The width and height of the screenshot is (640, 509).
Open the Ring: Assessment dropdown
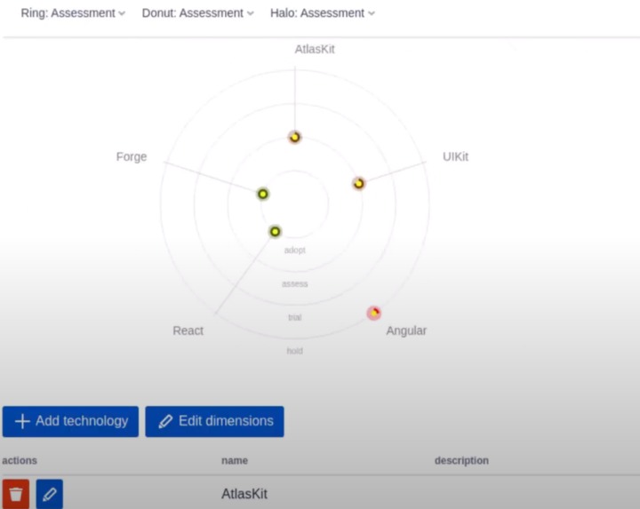tap(73, 13)
